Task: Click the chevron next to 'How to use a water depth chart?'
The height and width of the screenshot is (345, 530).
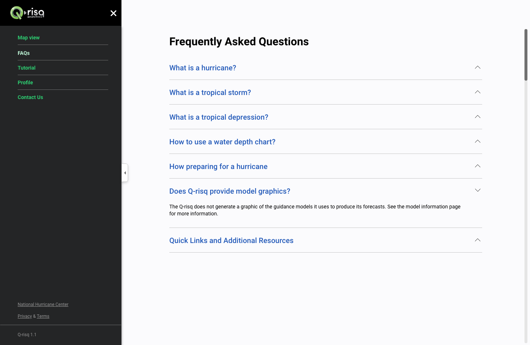Action: click(477, 141)
